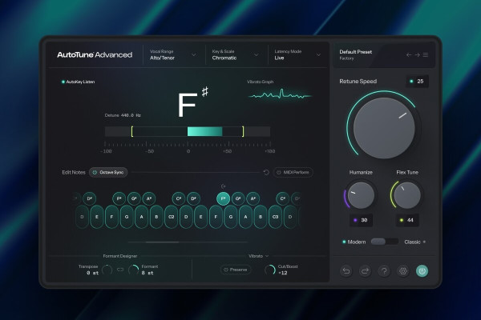Viewport: 481px width, 320px height.
Task: Click link icon between Transpose and Formant
Action: [x=120, y=270]
